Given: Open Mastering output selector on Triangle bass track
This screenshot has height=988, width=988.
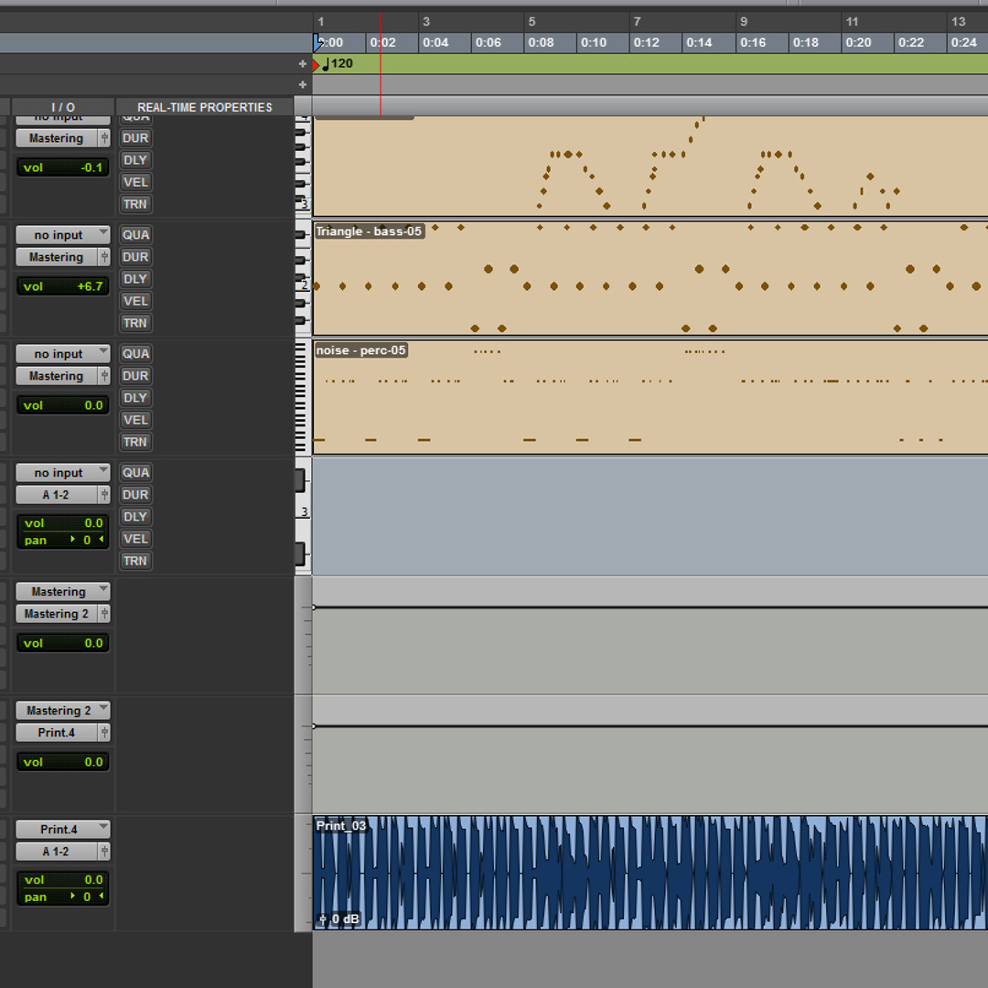Looking at the screenshot, I should coord(57,257).
